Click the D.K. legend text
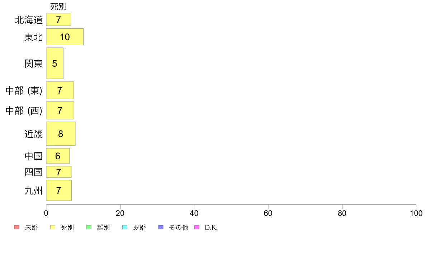Viewport: 426px width, 264px height. coord(211,227)
